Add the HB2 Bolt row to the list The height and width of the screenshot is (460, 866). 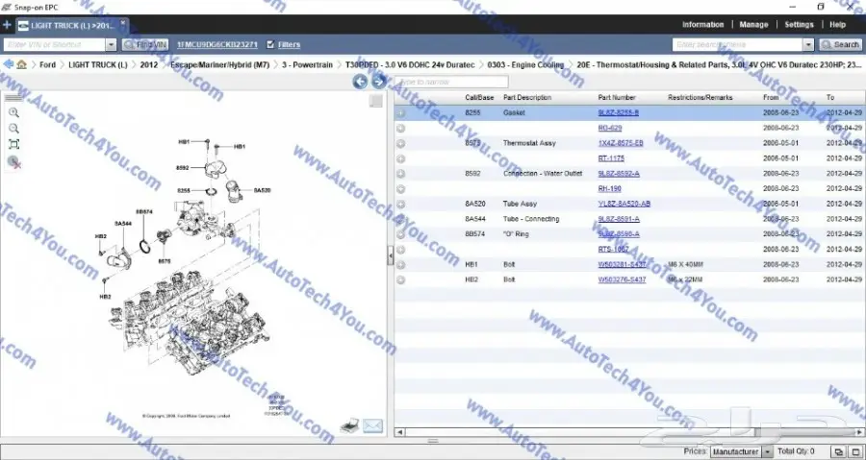(401, 279)
